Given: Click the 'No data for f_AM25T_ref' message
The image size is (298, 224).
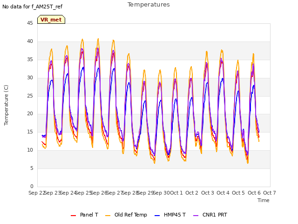Looking at the screenshot, I should click(32, 7).
